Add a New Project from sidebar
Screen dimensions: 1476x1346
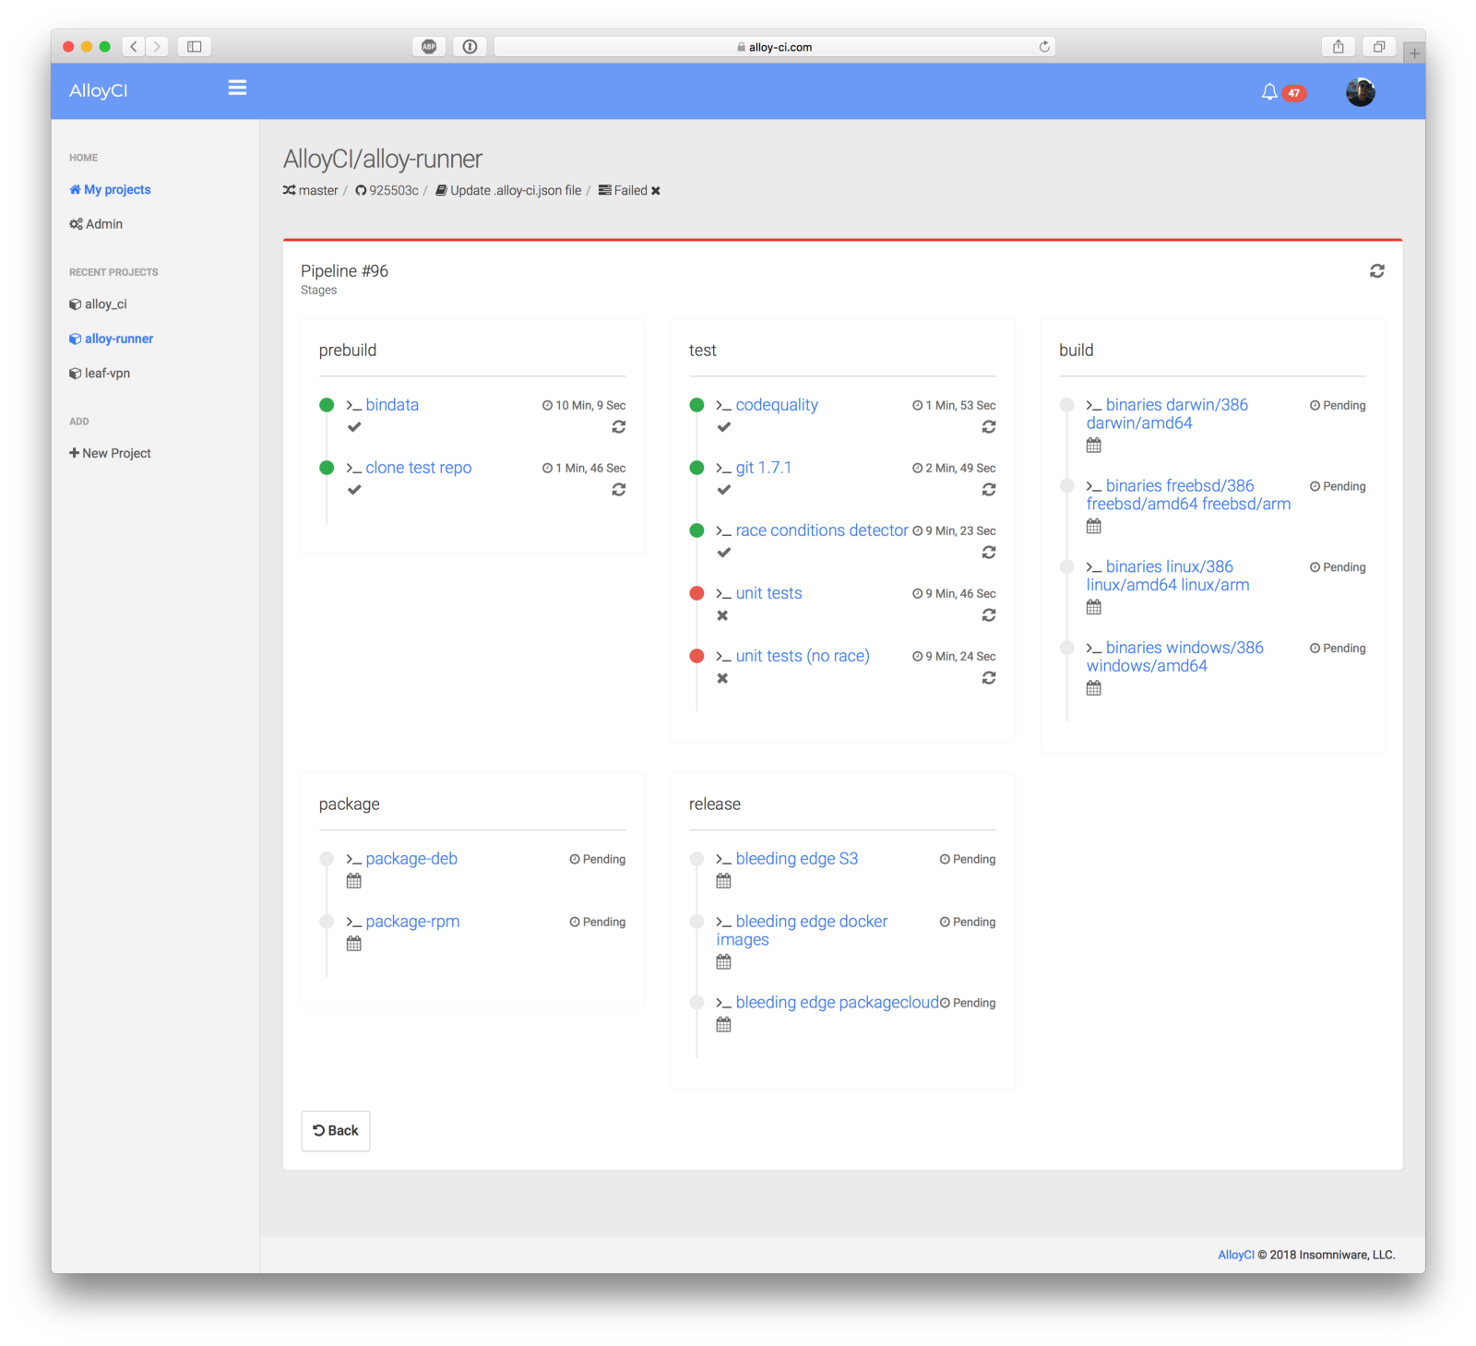click(x=110, y=453)
